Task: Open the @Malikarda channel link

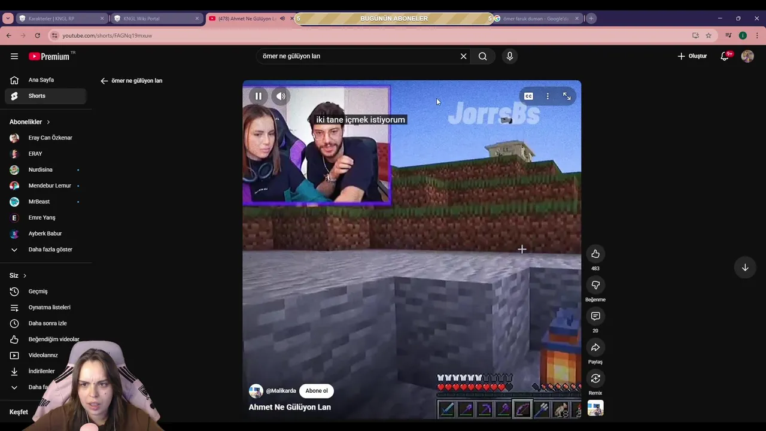Action: pyautogui.click(x=281, y=391)
